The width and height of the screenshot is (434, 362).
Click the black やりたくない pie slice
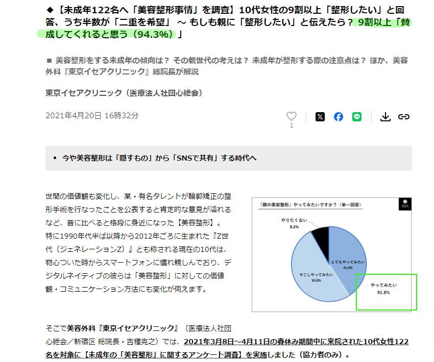320,236
